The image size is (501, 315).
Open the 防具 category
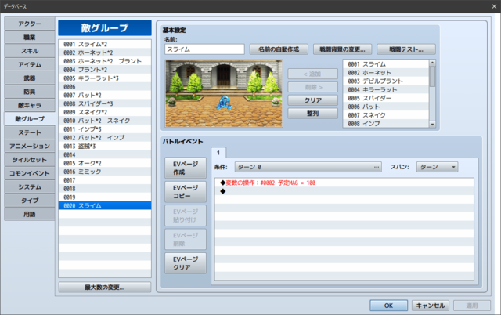(x=30, y=92)
